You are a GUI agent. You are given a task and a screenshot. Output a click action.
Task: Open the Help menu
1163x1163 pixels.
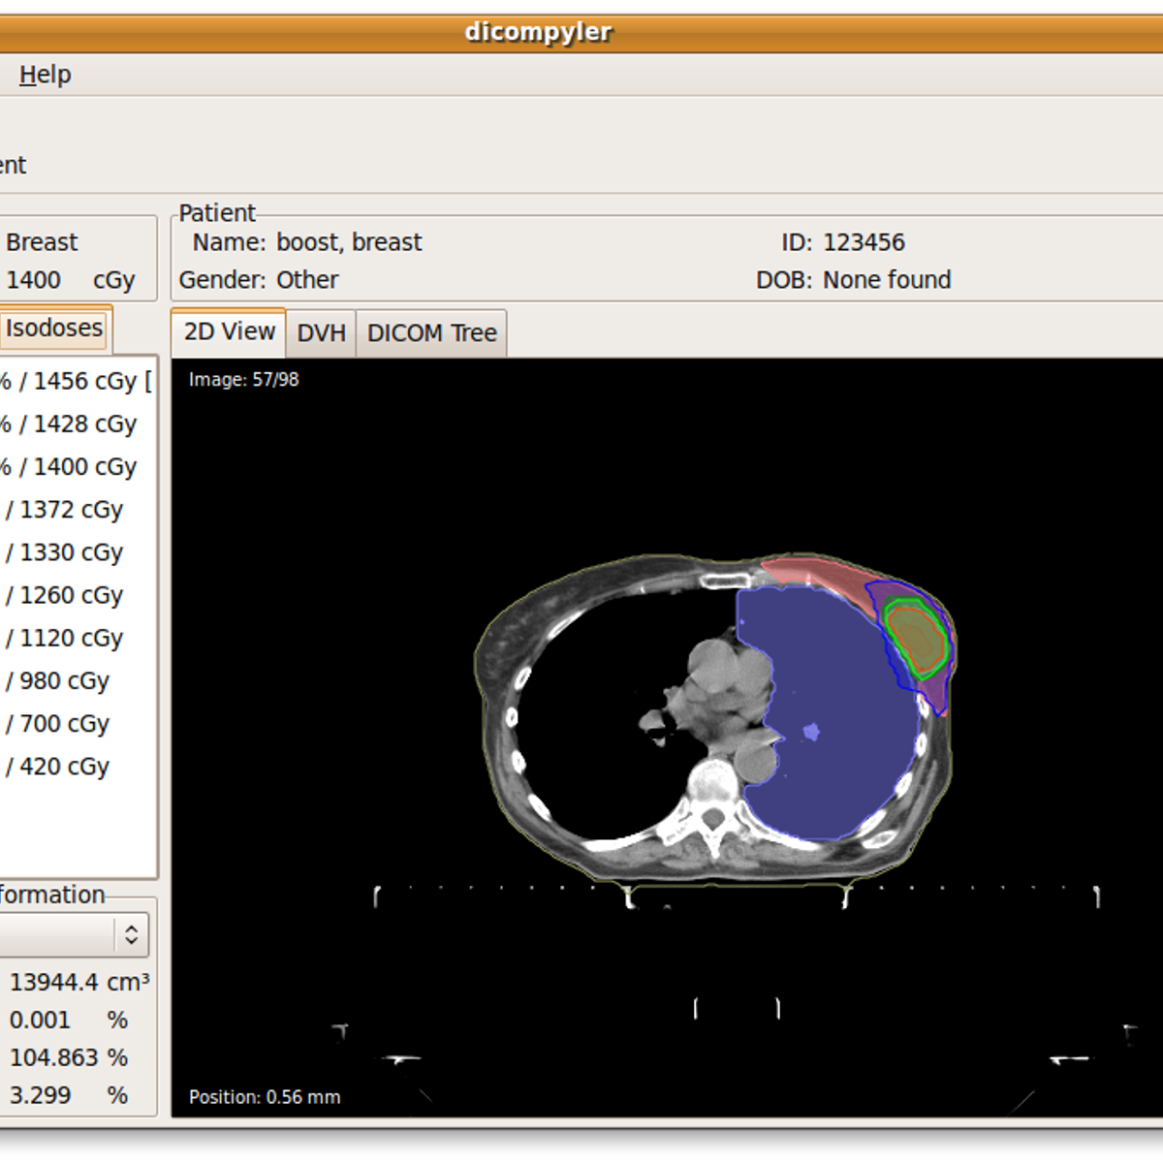[45, 75]
